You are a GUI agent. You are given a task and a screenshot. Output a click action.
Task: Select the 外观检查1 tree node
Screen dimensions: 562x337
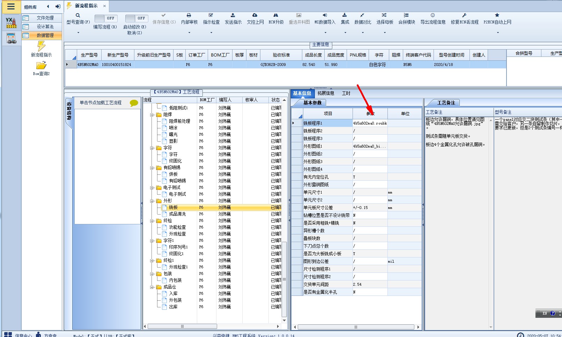click(x=178, y=267)
